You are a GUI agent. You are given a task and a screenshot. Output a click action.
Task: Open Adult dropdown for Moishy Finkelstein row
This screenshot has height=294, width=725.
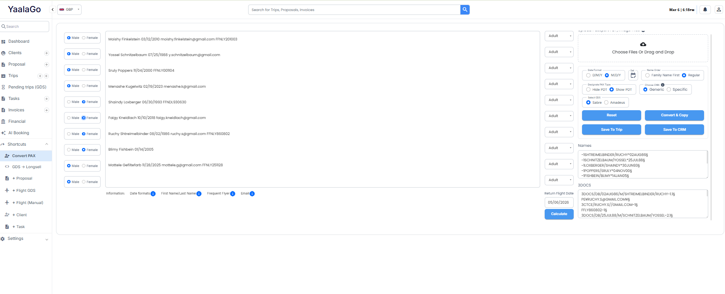tap(559, 36)
